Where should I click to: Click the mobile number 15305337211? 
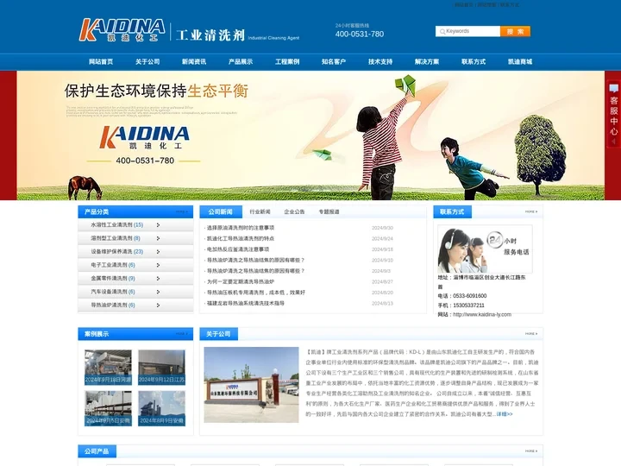pyautogui.click(x=468, y=305)
